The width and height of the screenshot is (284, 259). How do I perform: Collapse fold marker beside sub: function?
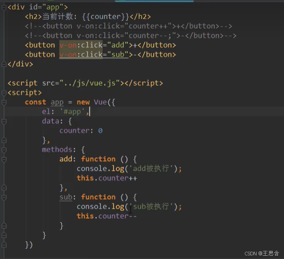click(4, 197)
